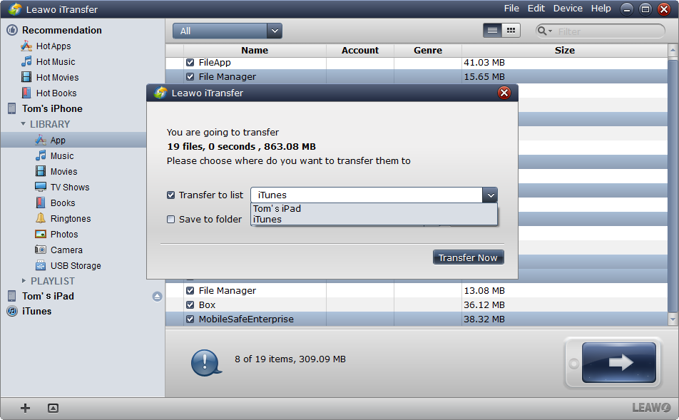
Task: Sort by Size column header
Action: [x=565, y=50]
